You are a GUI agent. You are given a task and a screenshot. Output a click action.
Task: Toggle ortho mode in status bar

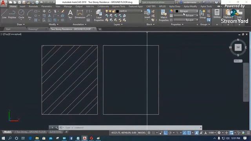coord(166,133)
